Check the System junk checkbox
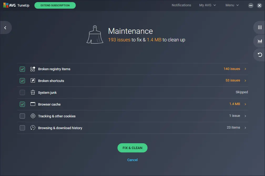The image size is (265, 176). click(22, 92)
